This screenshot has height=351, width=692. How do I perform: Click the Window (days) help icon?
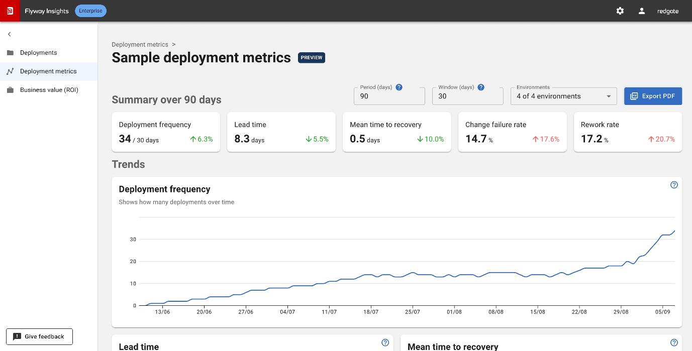click(x=481, y=87)
